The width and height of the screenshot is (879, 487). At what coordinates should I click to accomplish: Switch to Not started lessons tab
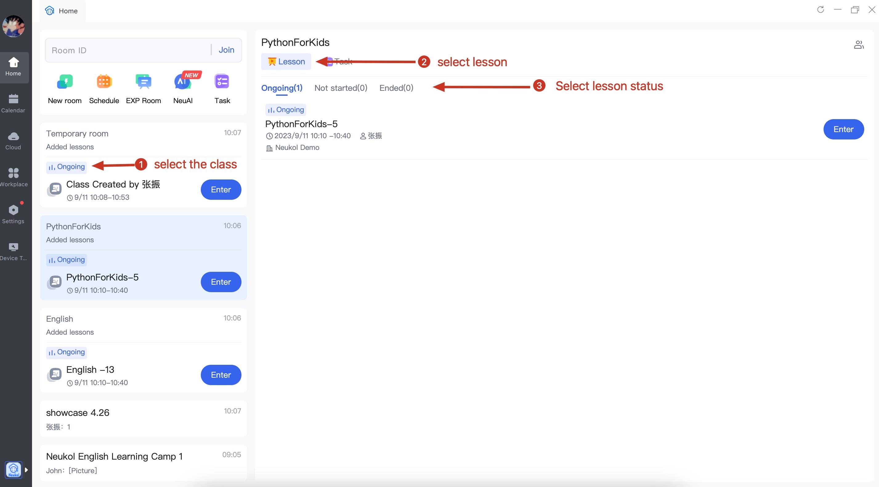[x=341, y=88]
